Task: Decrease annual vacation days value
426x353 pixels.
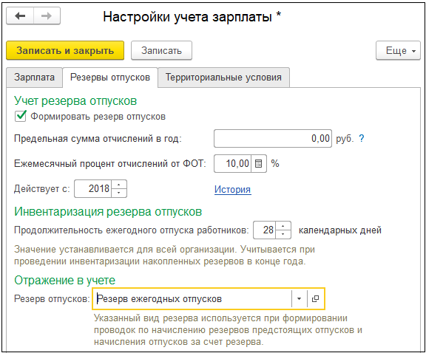Action: click(283, 234)
